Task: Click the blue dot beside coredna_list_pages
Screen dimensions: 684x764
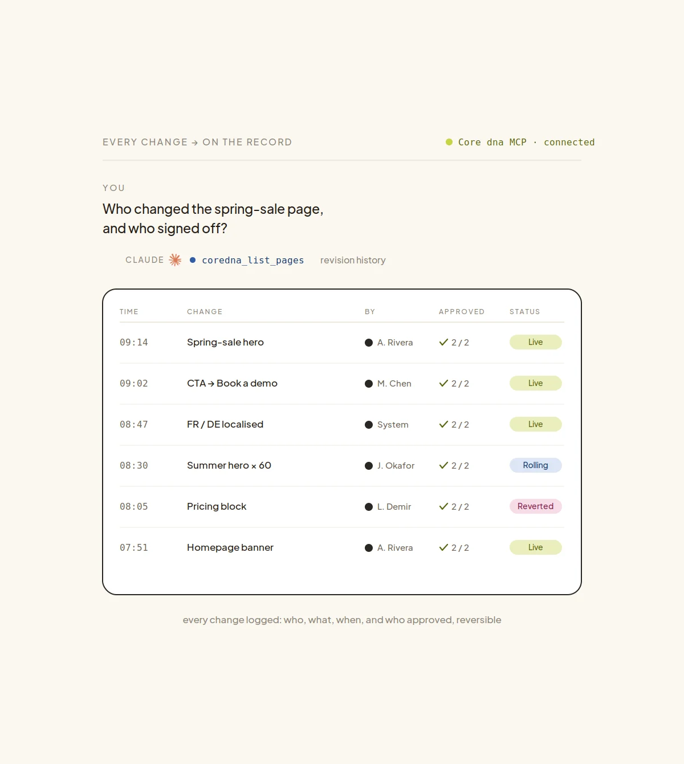Action: tap(193, 260)
